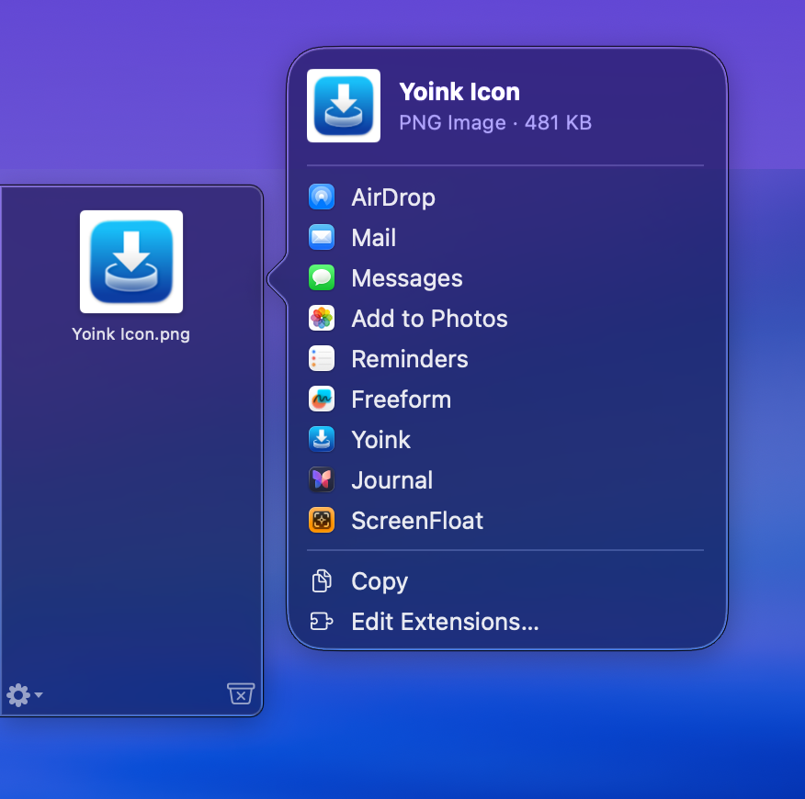The image size is (805, 799).
Task: Expand the small arrow beside the gear
Action: coord(39,696)
